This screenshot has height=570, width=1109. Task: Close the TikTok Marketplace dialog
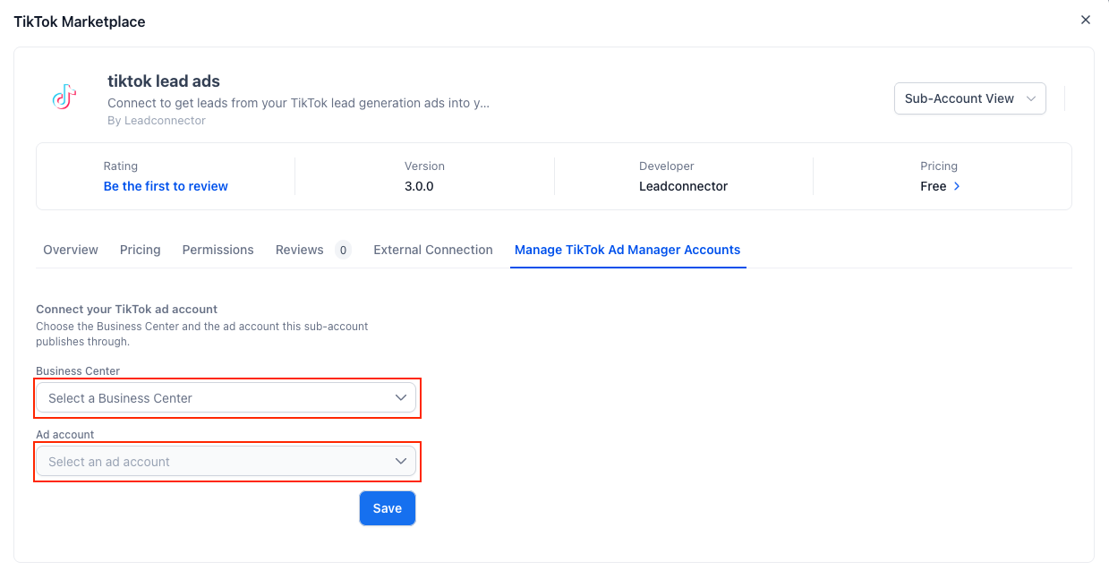pos(1086,20)
